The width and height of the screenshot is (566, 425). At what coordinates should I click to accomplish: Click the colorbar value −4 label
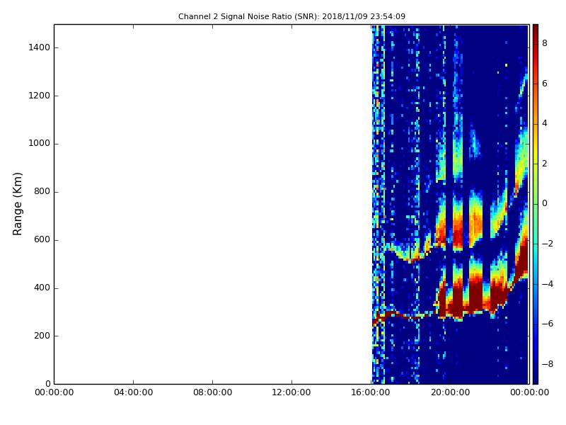547,284
